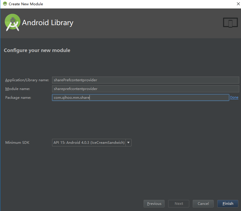The height and width of the screenshot is (211, 241).
Task: Cancel the new module wizard
Action: (x=203, y=204)
